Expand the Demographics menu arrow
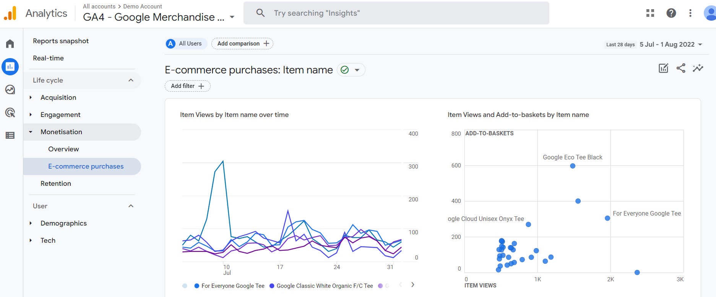 31,223
